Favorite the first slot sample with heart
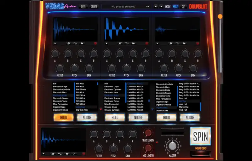This screenshot has width=252, height=161. coord(95,43)
